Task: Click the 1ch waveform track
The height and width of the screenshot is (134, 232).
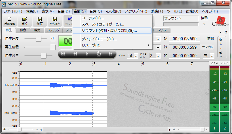Action: click(x=63, y=85)
